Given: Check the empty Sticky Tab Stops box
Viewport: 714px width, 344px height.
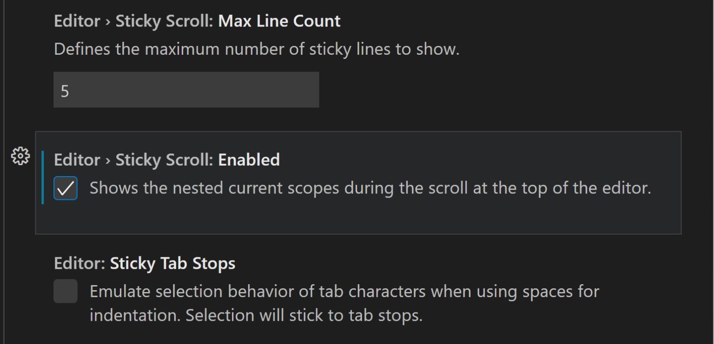Looking at the screenshot, I should (65, 291).
